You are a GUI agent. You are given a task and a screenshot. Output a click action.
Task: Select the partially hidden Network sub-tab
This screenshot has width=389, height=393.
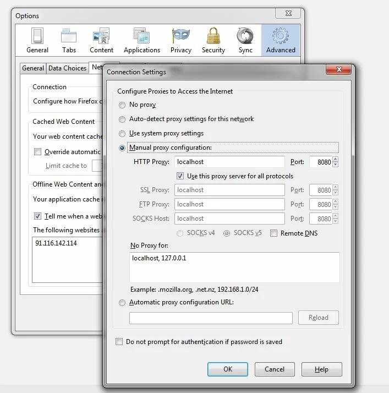[96, 67]
